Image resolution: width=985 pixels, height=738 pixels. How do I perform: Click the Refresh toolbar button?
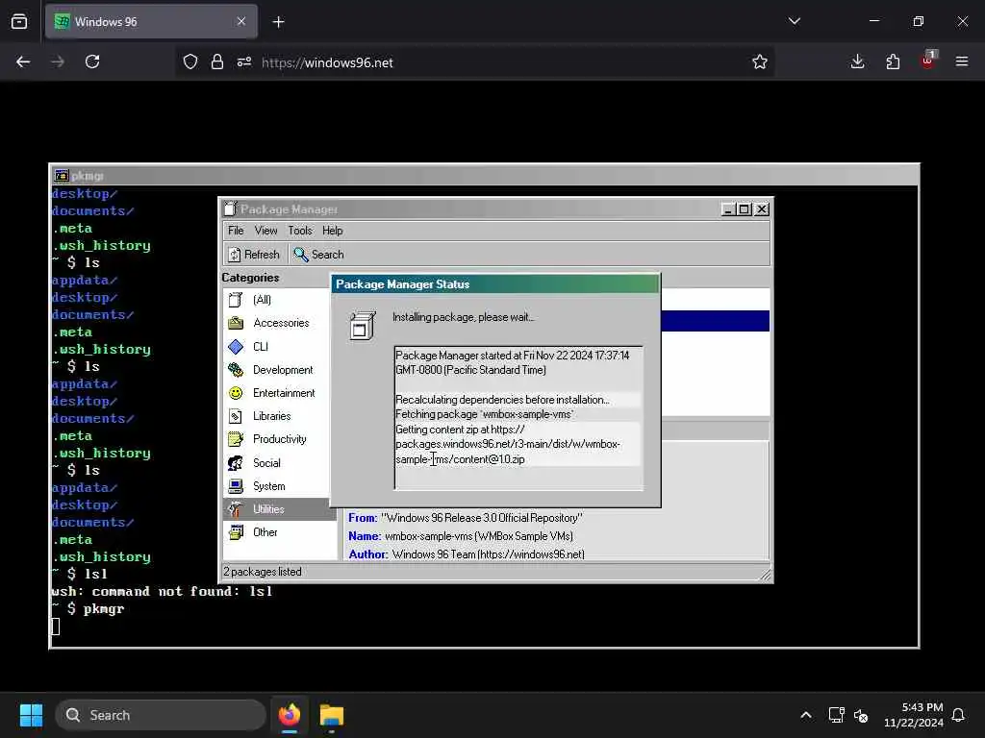pyautogui.click(x=254, y=254)
